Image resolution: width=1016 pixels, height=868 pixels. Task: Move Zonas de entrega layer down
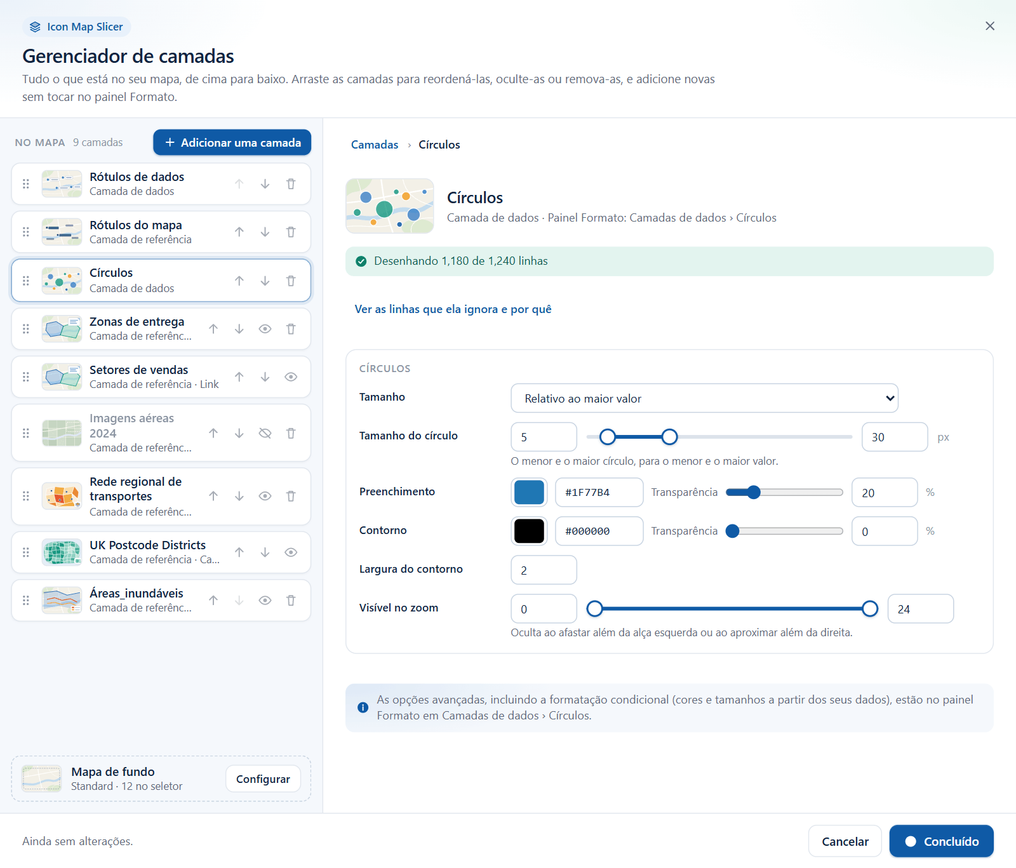pyautogui.click(x=239, y=329)
